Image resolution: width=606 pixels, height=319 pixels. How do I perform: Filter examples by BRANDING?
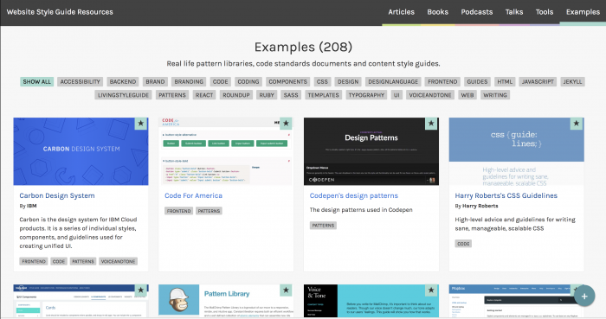pos(189,82)
